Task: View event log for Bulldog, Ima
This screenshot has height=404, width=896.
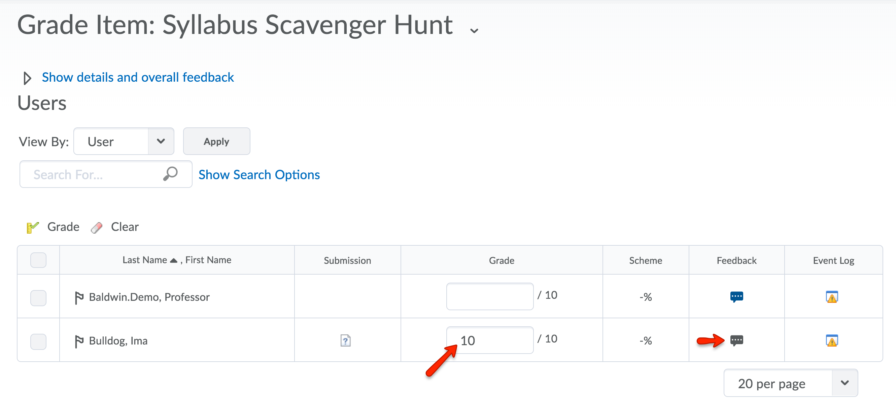Action: (x=831, y=340)
